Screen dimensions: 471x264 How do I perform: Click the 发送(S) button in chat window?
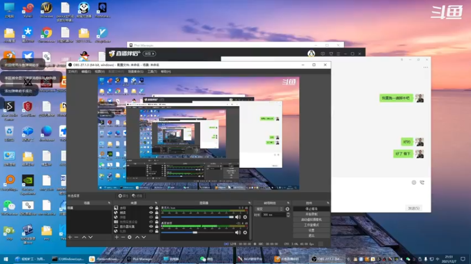[x=414, y=208]
